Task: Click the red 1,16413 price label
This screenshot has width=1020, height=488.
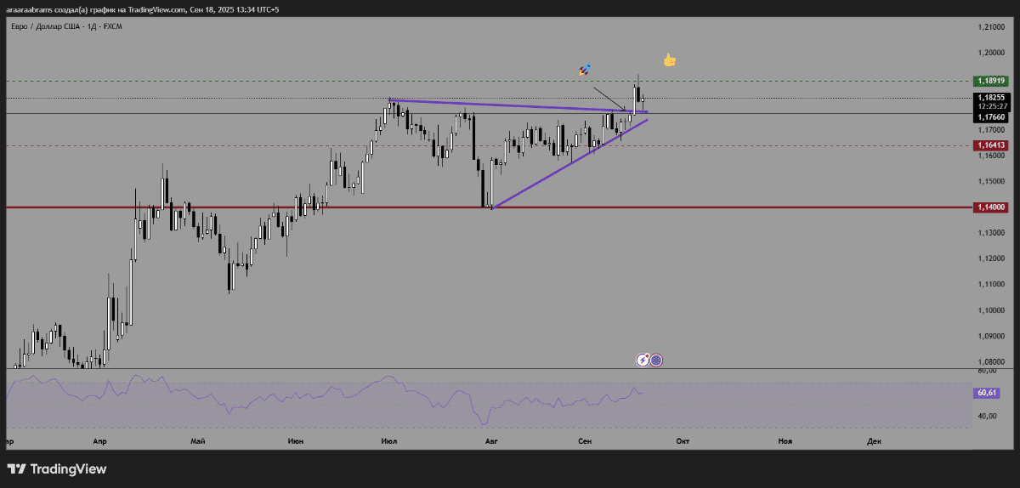Action: pyautogui.click(x=991, y=145)
